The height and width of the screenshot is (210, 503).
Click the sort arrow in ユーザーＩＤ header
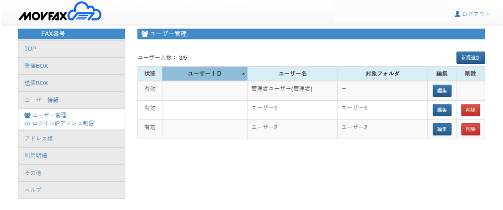pos(243,74)
